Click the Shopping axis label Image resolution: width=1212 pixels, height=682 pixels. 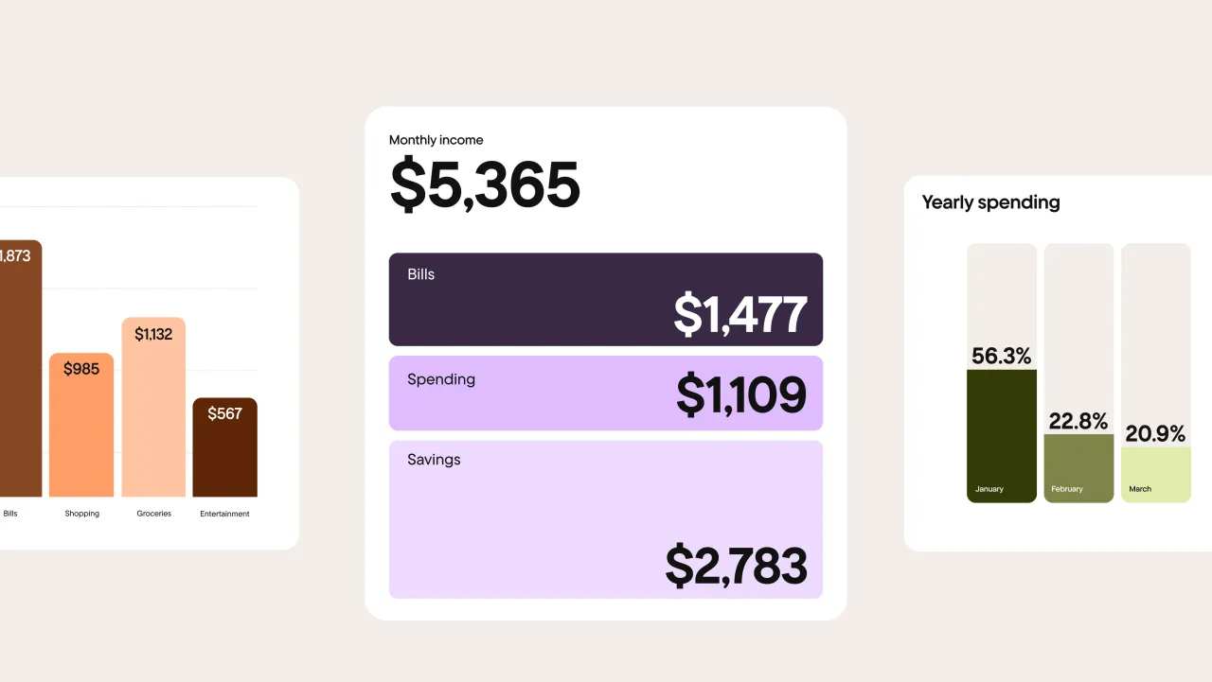[x=81, y=514]
